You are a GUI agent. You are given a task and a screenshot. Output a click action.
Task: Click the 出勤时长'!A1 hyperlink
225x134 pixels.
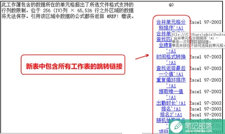click(171, 103)
